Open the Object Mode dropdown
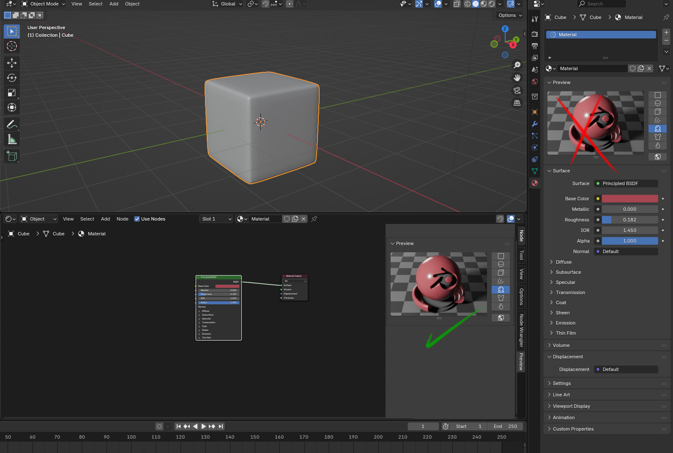This screenshot has height=453, width=673. [x=44, y=4]
